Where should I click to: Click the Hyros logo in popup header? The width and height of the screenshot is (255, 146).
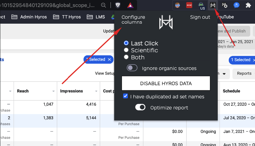click(166, 22)
